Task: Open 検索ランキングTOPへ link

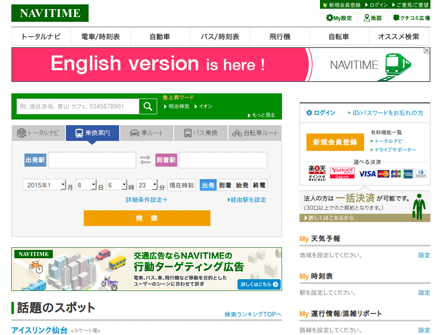Action: coord(253,314)
